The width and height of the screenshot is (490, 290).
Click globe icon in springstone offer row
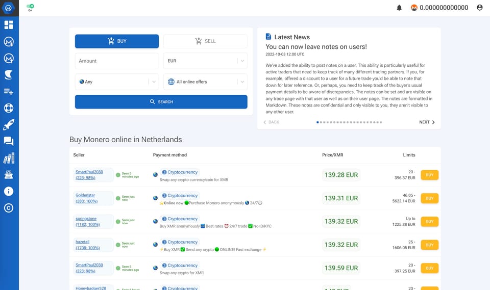point(155,221)
